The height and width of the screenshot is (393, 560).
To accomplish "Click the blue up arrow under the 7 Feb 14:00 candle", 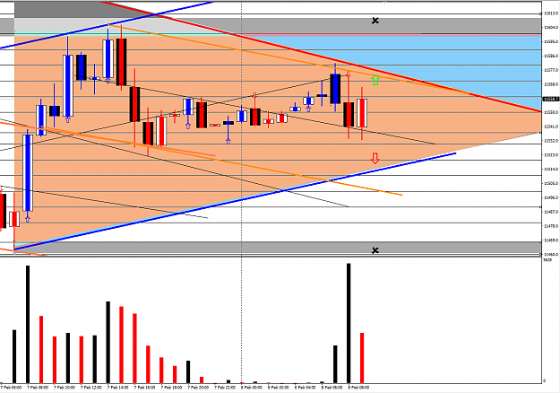I will [108, 81].
